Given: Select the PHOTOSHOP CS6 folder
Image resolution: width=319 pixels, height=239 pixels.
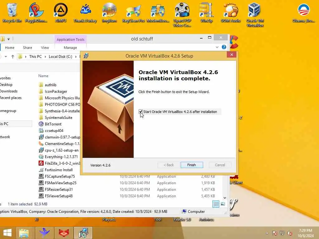Looking at the screenshot, I should [x=62, y=105].
